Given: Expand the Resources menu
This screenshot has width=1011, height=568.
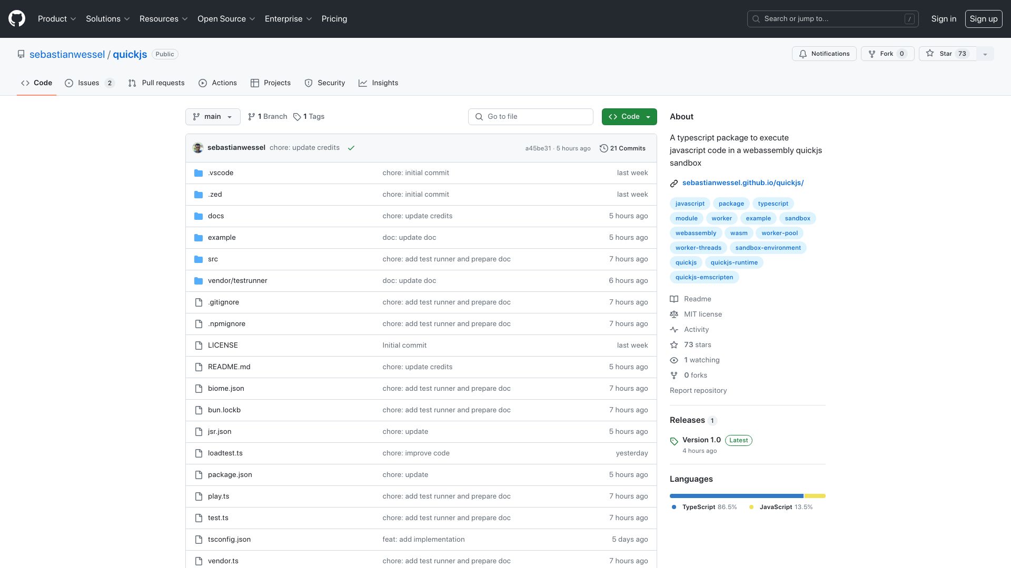Looking at the screenshot, I should pos(163,19).
